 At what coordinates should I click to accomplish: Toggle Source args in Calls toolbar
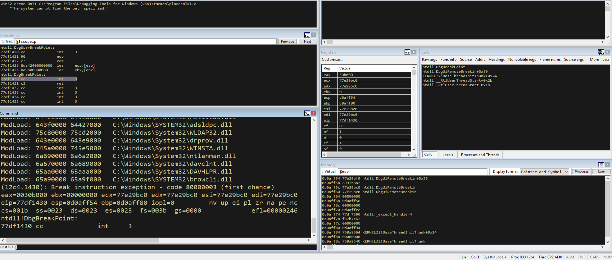(x=574, y=59)
